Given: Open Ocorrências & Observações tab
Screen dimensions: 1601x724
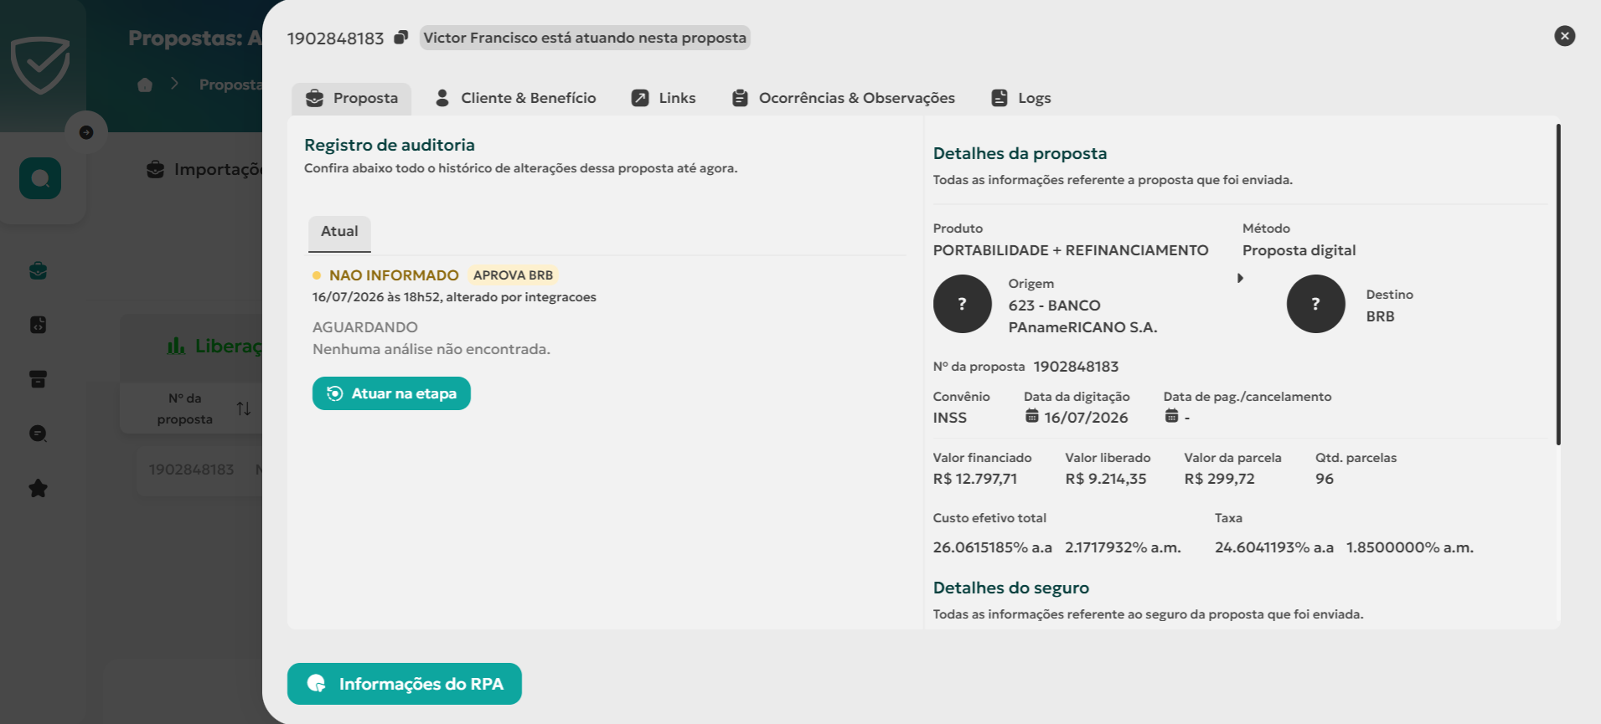Looking at the screenshot, I should [843, 98].
